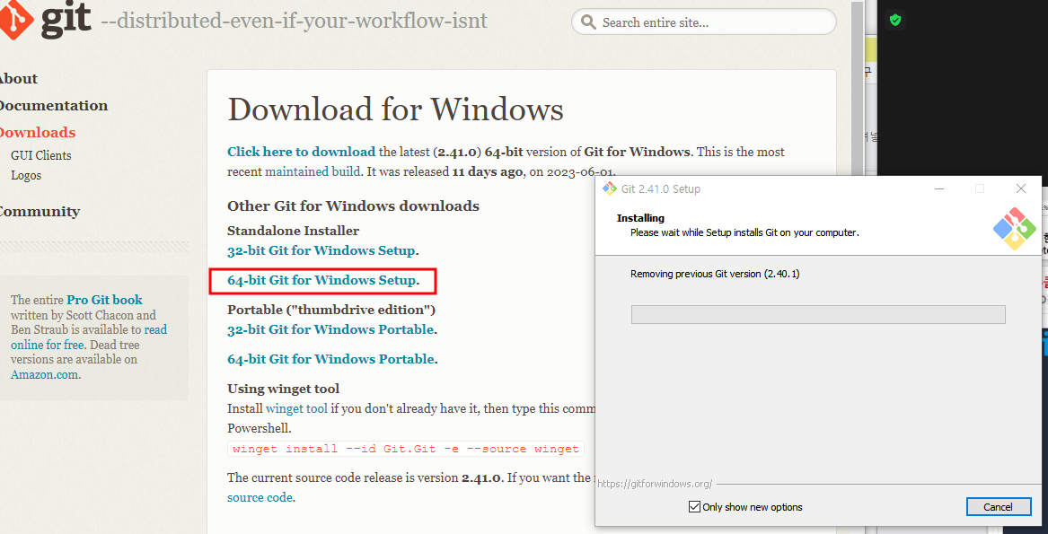This screenshot has height=534, width=1048.
Task: Toggle the Only show new options checkbox
Action: click(x=694, y=506)
